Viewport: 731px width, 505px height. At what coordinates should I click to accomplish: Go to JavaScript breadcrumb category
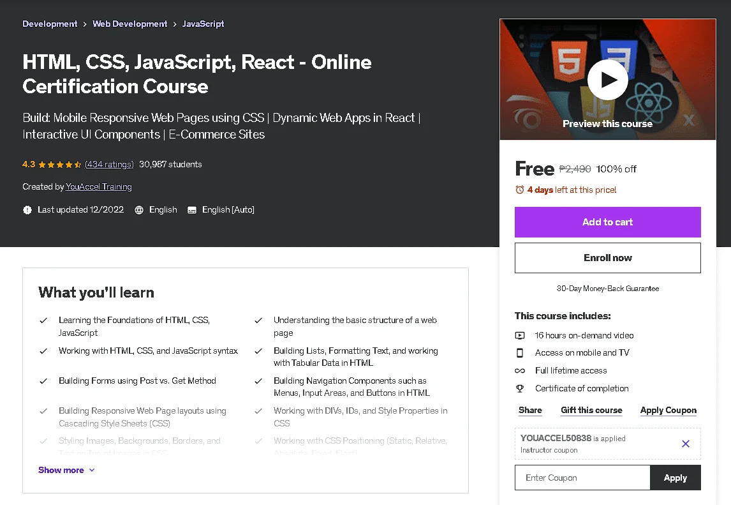tap(203, 24)
